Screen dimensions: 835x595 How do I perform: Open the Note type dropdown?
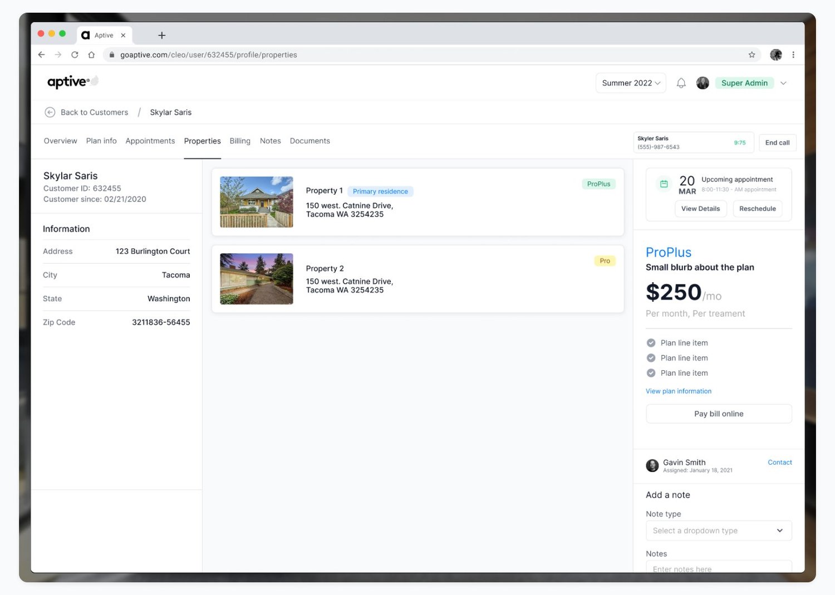(719, 530)
